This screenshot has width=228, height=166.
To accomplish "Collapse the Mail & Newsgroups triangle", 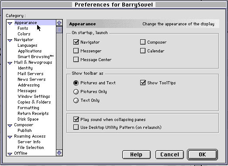I will click(10, 63).
